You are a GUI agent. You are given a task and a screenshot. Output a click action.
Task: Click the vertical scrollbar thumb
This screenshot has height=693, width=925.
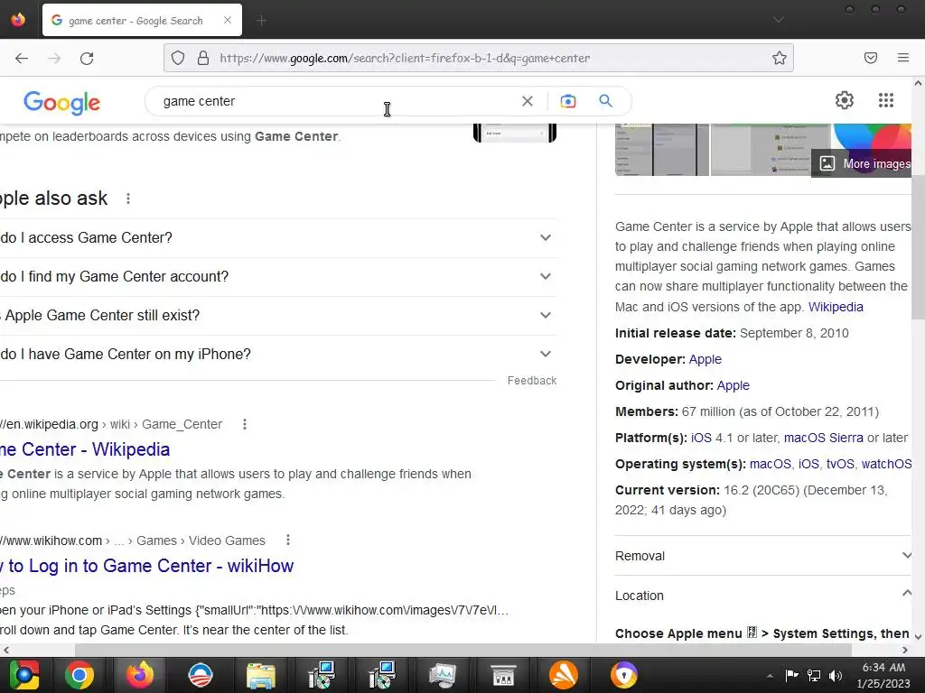point(918,247)
